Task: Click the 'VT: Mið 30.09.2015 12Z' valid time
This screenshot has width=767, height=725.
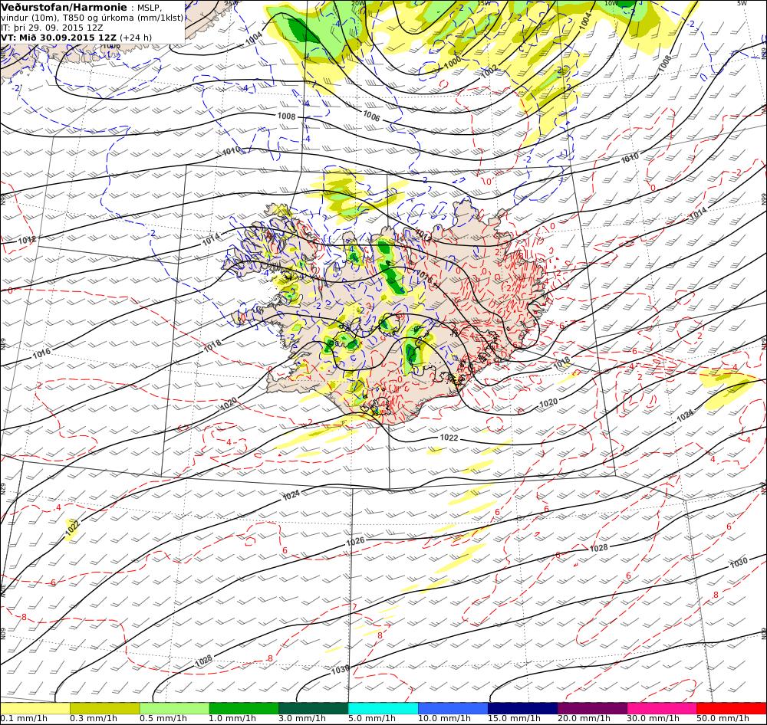Action: pos(59,38)
